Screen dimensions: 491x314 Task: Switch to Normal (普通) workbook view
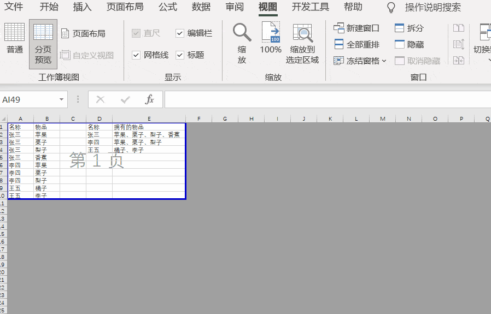pyautogui.click(x=14, y=38)
